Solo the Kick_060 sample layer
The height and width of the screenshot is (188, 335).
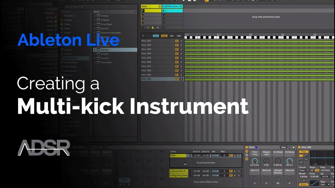click(x=181, y=79)
